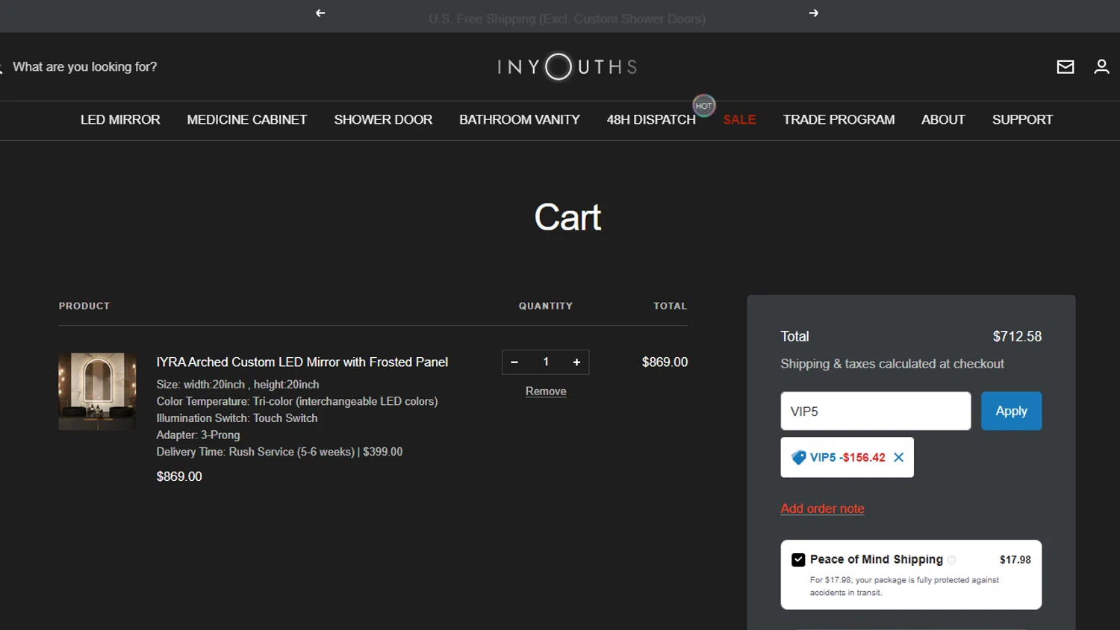Click the VIP5 discount tag icon
Image resolution: width=1120 pixels, height=630 pixels.
(798, 458)
